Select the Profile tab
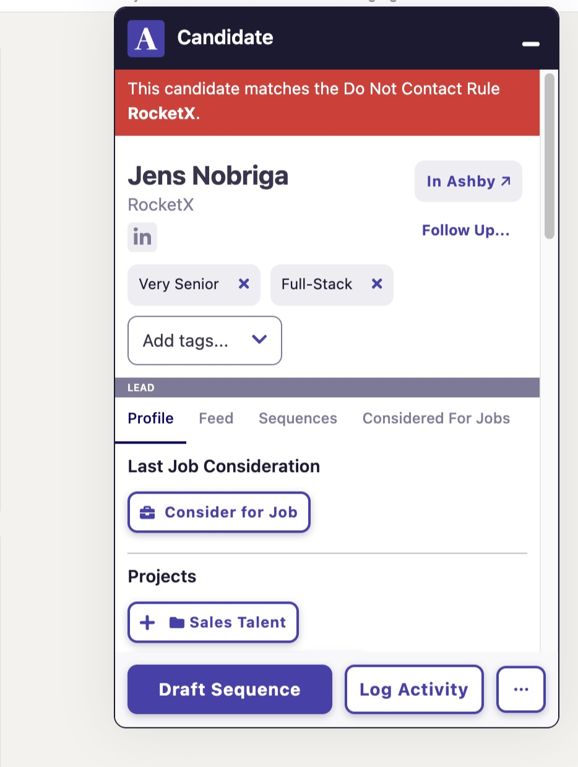 tap(150, 419)
